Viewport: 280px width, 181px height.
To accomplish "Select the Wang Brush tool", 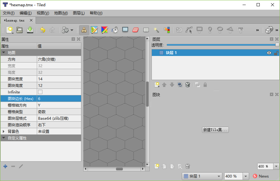I will [104, 30].
